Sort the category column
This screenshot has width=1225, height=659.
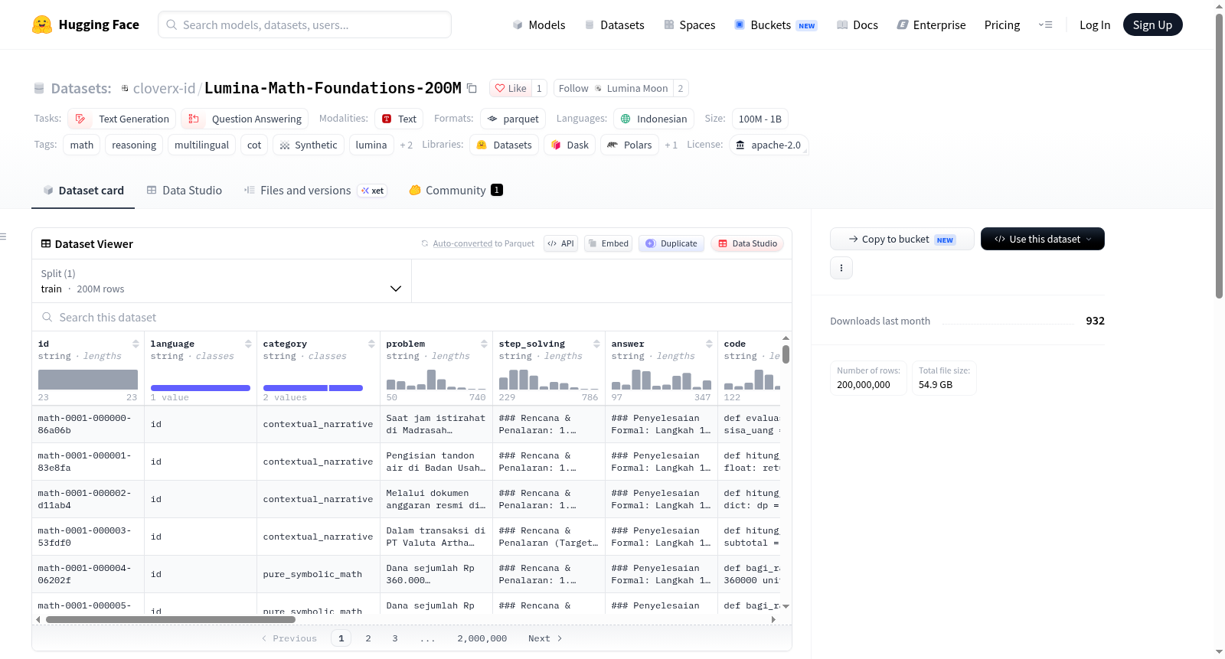click(371, 344)
